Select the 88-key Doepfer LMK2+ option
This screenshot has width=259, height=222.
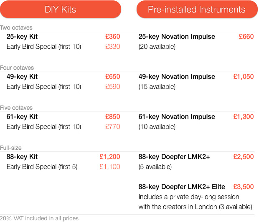[174, 157]
